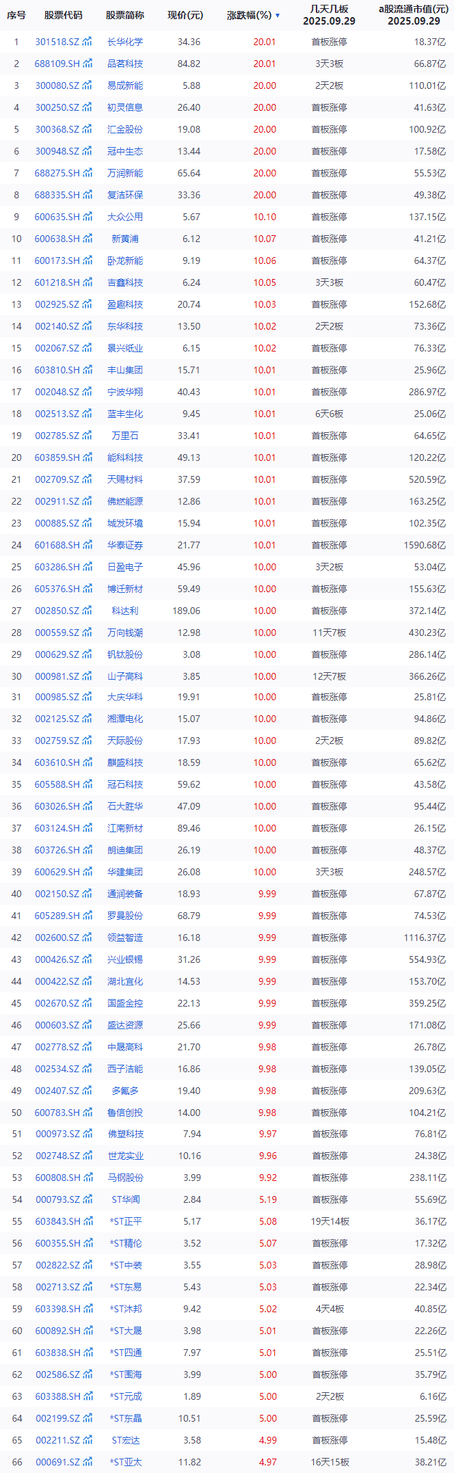The height and width of the screenshot is (1475, 454).
Task: Click chart icon next to 002048.SZ
Action: (88, 392)
